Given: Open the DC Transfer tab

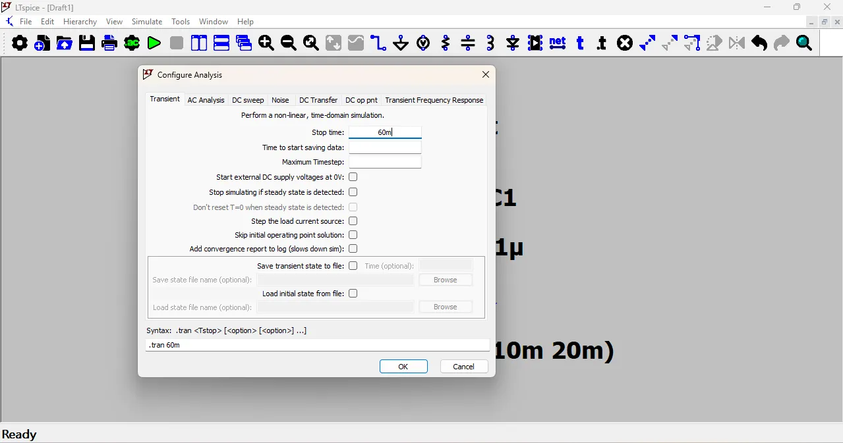Looking at the screenshot, I should tap(318, 100).
